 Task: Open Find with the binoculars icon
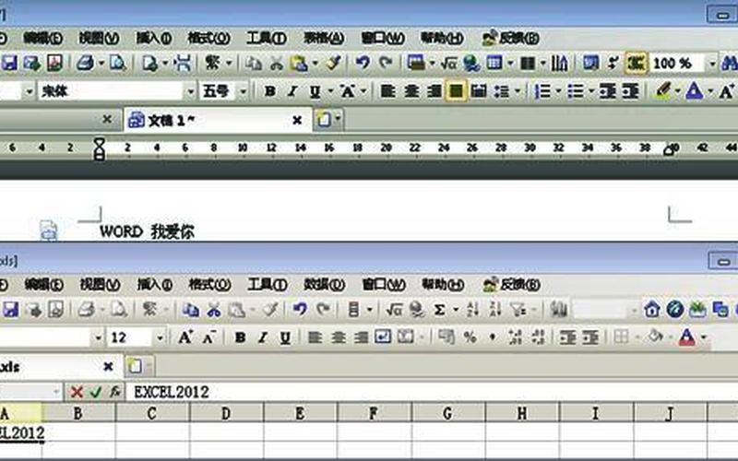pyautogui.click(x=730, y=63)
